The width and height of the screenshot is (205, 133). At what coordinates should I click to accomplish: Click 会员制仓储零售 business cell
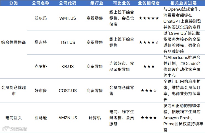tap(122, 90)
